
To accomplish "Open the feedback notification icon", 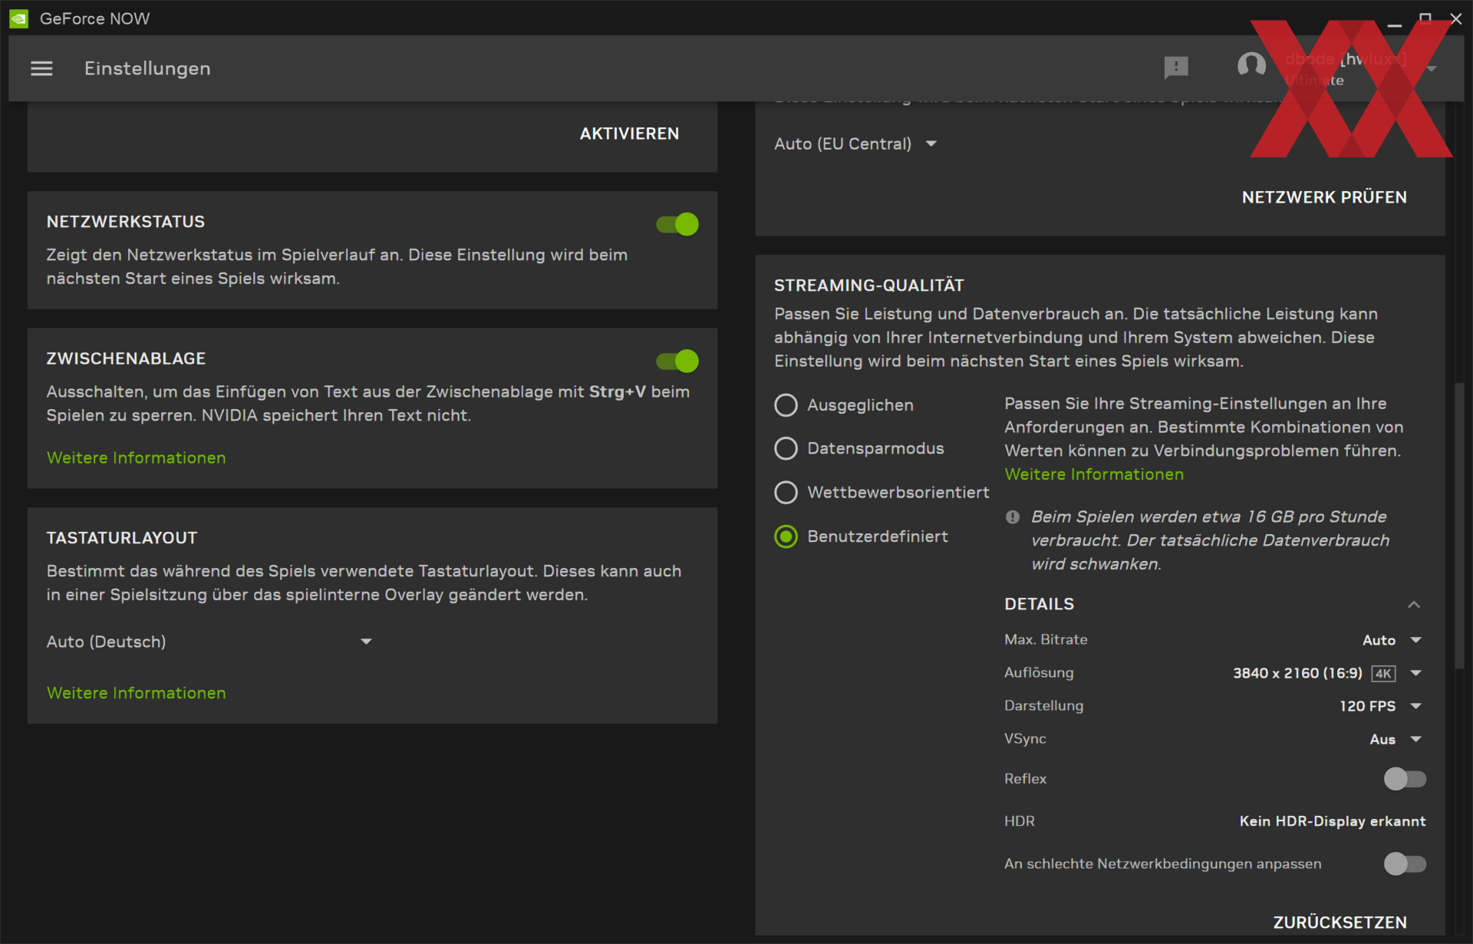I will coord(1175,68).
